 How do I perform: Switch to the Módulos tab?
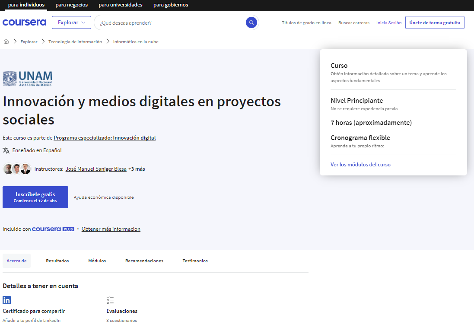coord(97,261)
